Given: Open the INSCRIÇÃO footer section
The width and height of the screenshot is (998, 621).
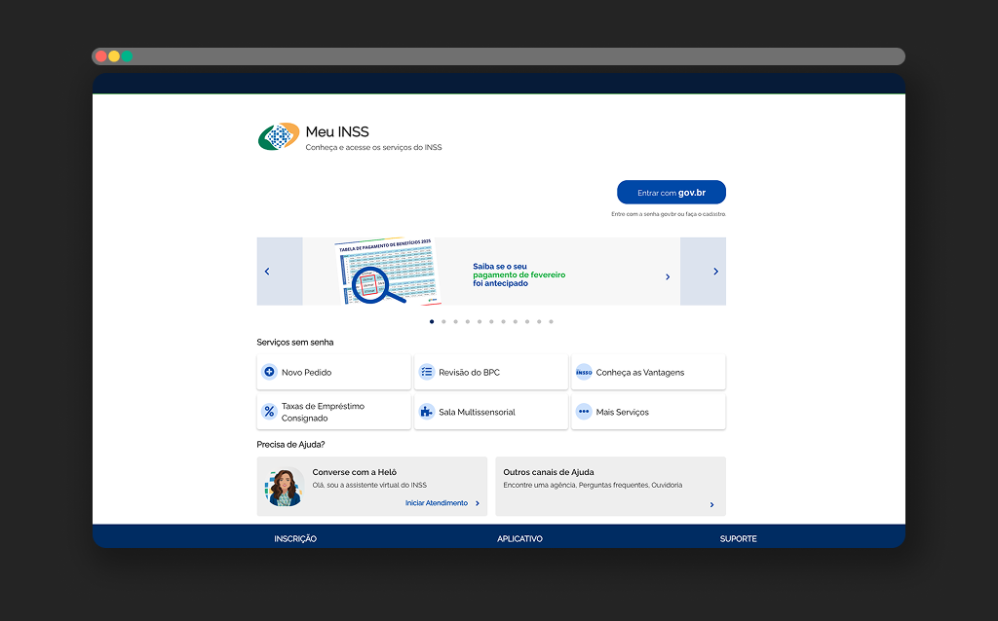Looking at the screenshot, I should [x=295, y=538].
